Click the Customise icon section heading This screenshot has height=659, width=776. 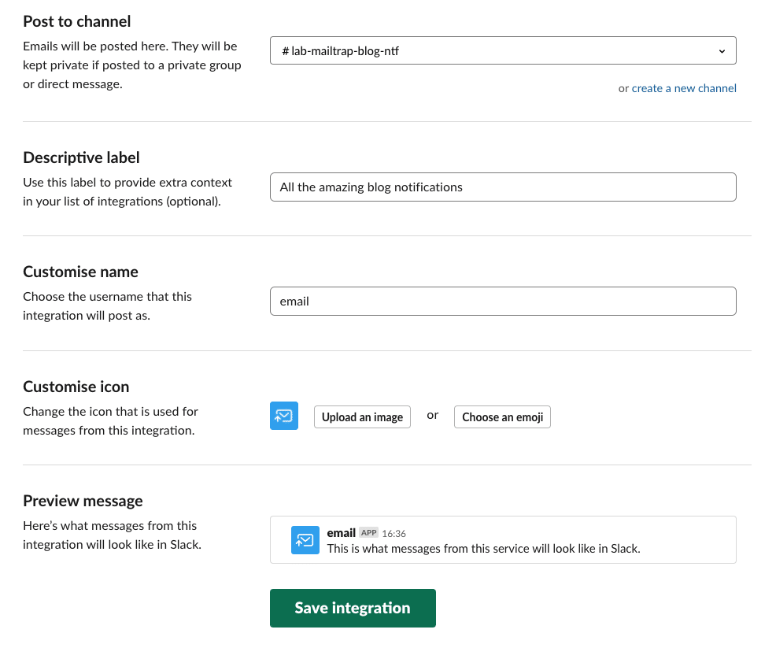[76, 387]
